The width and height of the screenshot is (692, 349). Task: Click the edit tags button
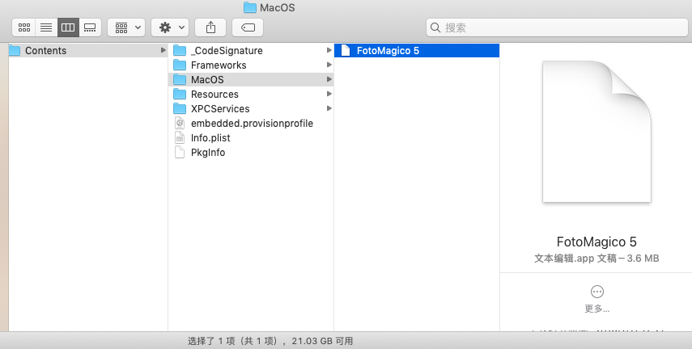248,27
